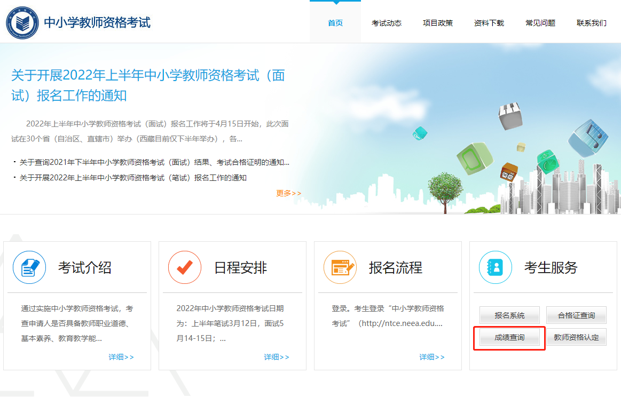Navigate to 联系我们 page
Screen dimensions: 621x397
click(592, 23)
